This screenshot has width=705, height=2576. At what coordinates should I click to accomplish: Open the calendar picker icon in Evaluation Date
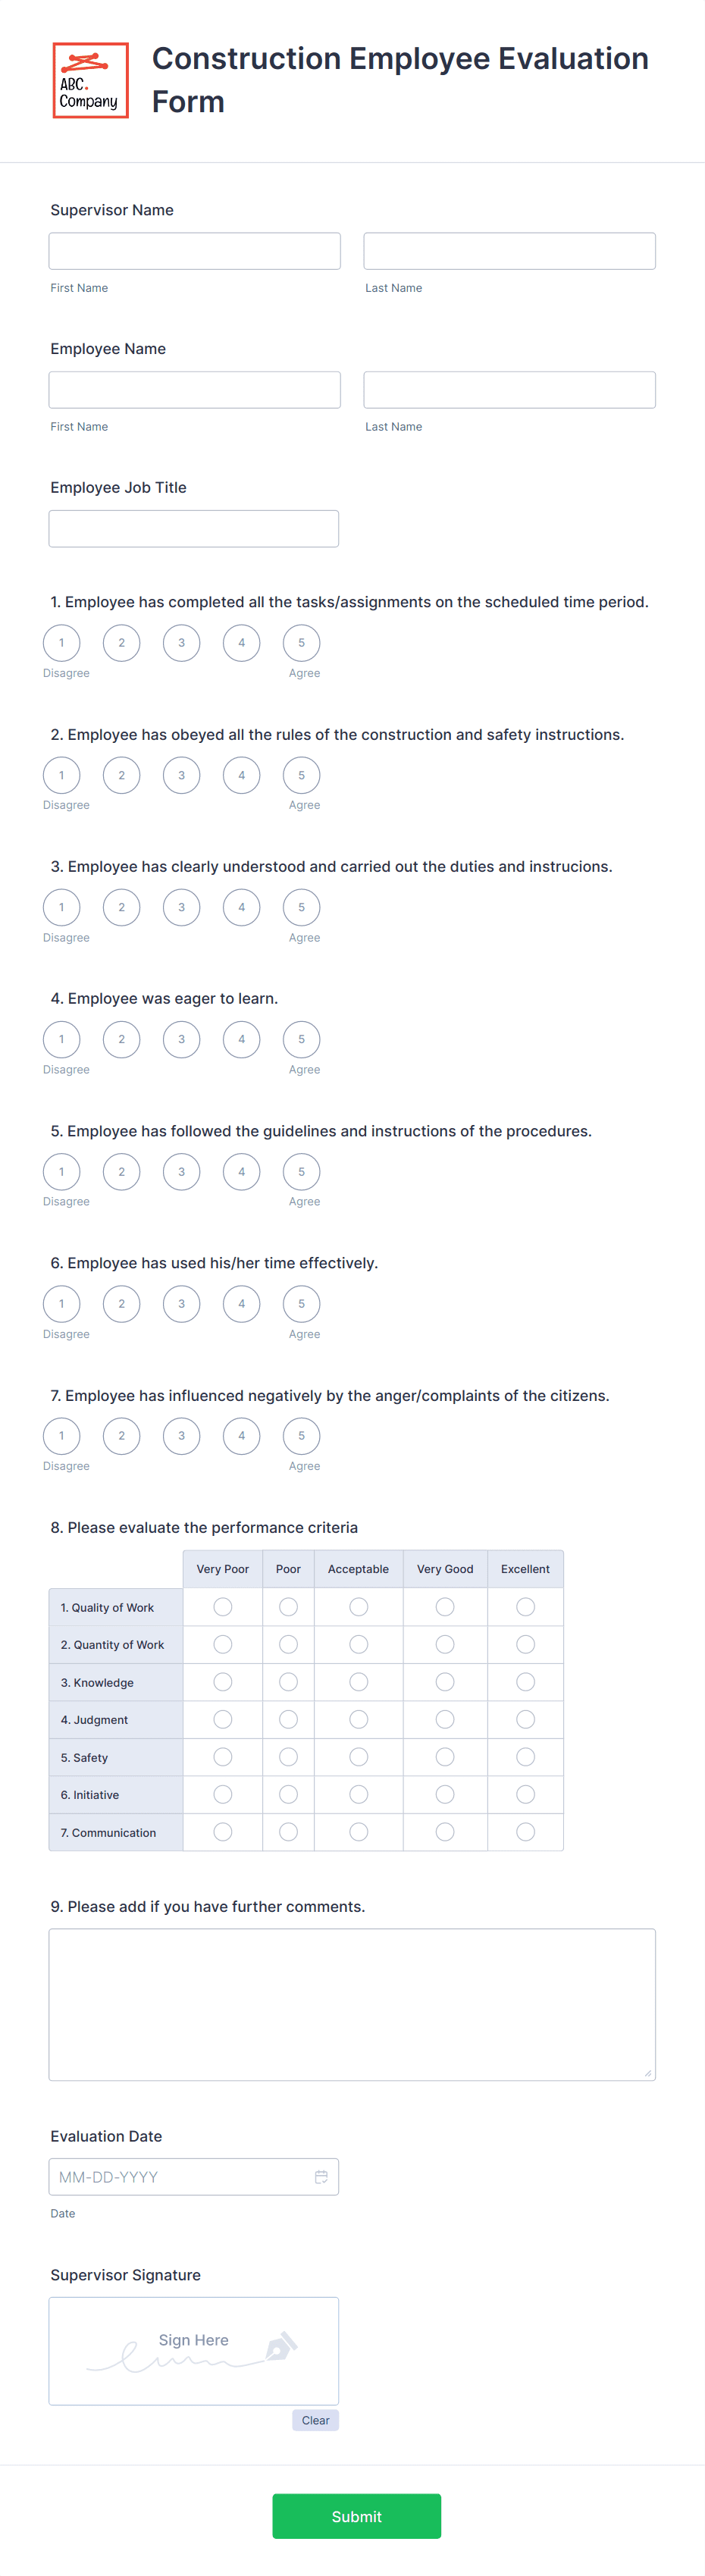pos(321,2176)
